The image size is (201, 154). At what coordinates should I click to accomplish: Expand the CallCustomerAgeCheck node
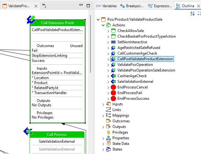[108, 54]
